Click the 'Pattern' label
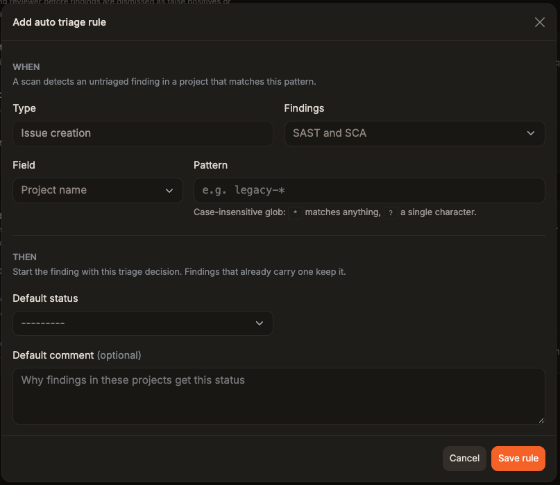This screenshot has height=485, width=560. pyautogui.click(x=211, y=165)
